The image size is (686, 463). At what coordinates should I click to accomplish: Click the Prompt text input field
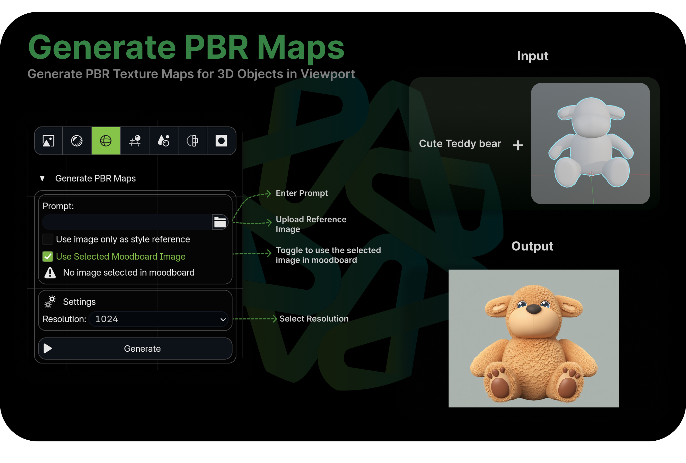pyautogui.click(x=127, y=222)
